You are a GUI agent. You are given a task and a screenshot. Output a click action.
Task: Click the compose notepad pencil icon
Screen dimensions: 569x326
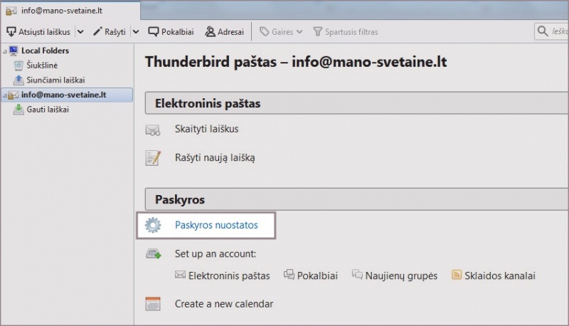tap(153, 158)
